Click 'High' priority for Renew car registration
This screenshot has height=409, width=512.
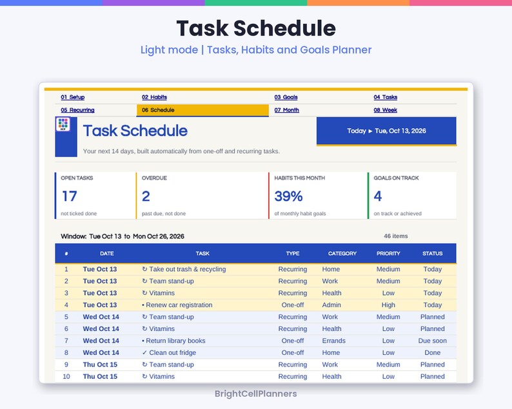(x=388, y=305)
